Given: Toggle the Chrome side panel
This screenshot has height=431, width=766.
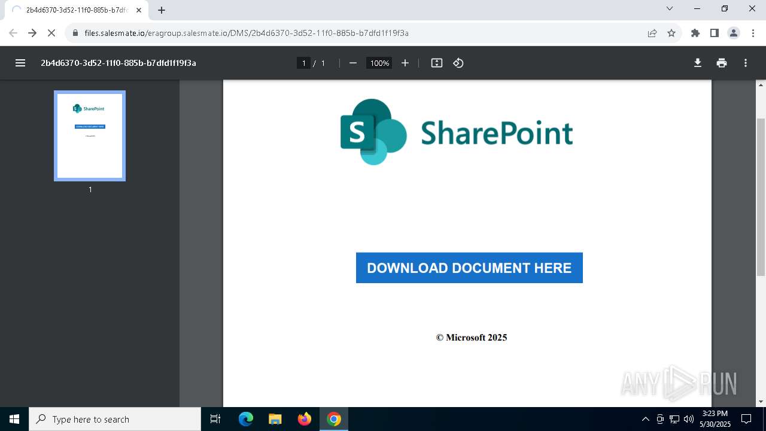Looking at the screenshot, I should pyautogui.click(x=715, y=33).
